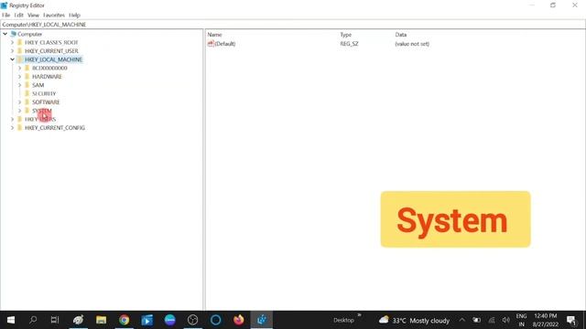The image size is (586, 329).
Task: Open Cortana circle icon on taskbar
Action: pyautogui.click(x=216, y=320)
